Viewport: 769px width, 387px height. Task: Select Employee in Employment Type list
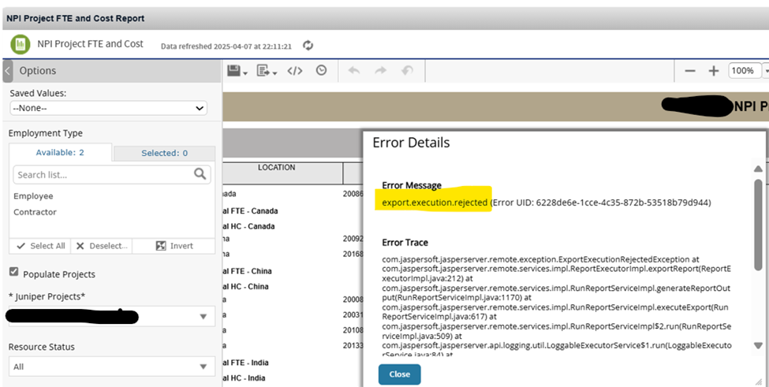[x=33, y=196]
